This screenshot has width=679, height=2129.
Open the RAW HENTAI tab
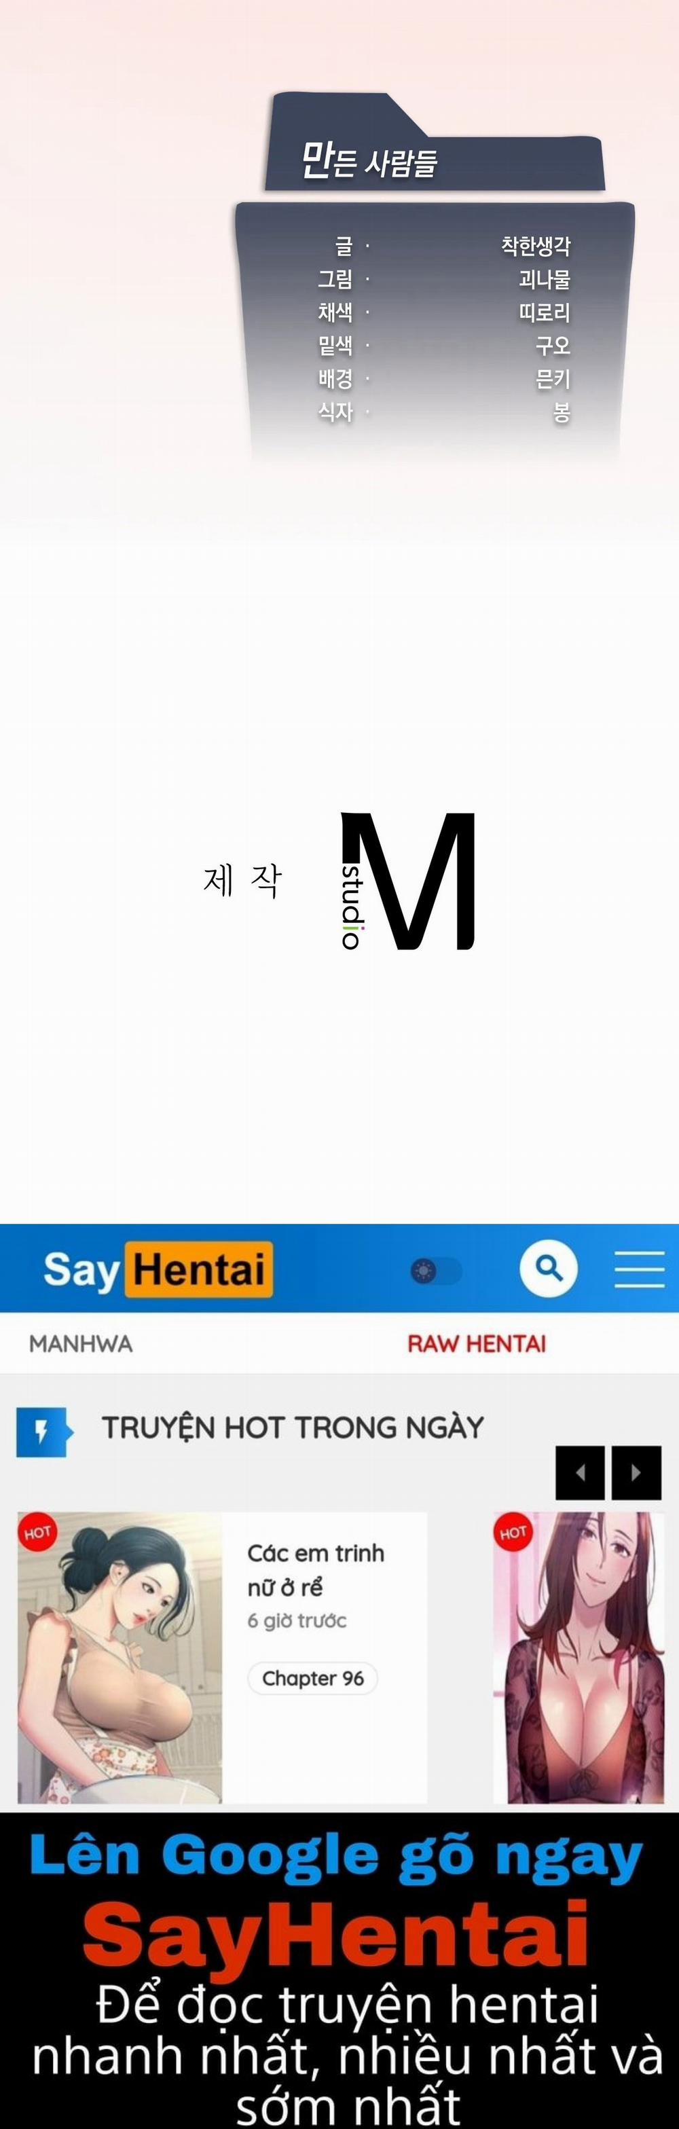[x=477, y=1343]
